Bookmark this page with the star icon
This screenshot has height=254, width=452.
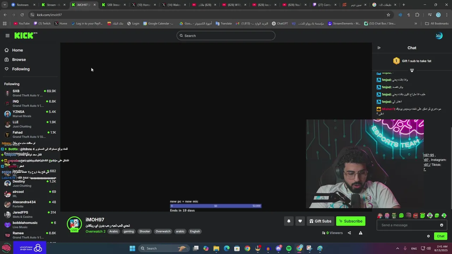tap(388, 15)
